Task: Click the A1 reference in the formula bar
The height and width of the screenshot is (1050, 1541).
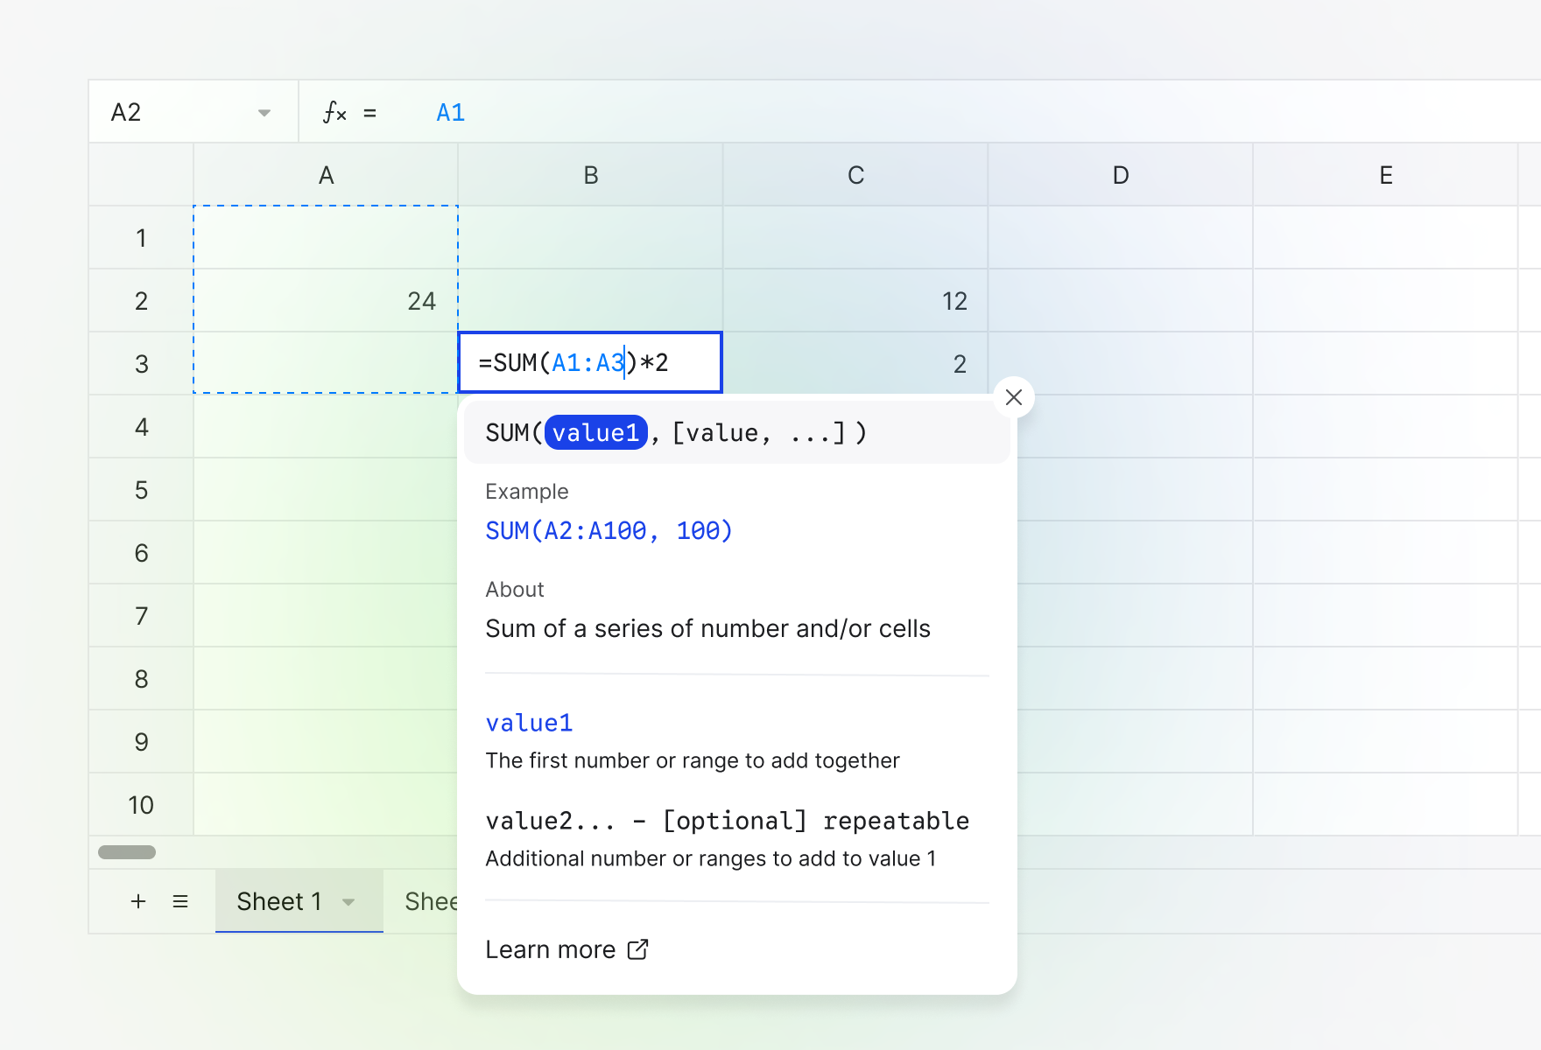Action: [451, 112]
